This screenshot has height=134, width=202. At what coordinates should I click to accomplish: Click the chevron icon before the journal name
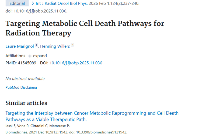[33, 3]
